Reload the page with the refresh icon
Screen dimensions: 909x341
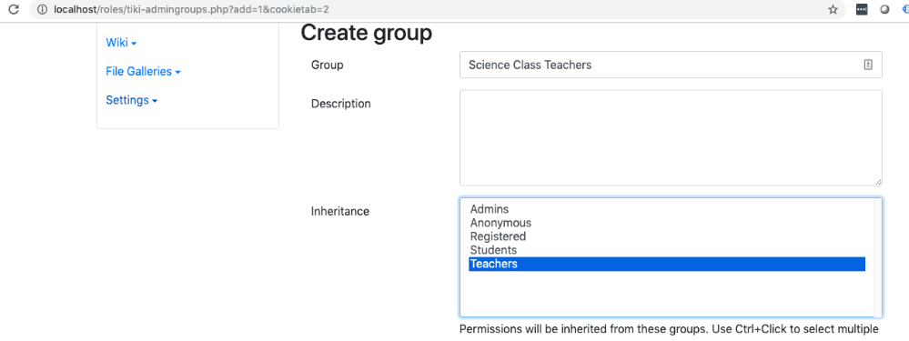(14, 9)
